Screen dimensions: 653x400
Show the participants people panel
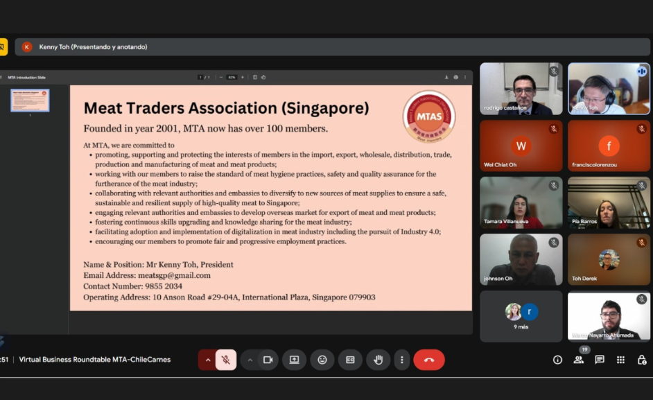tap(578, 360)
